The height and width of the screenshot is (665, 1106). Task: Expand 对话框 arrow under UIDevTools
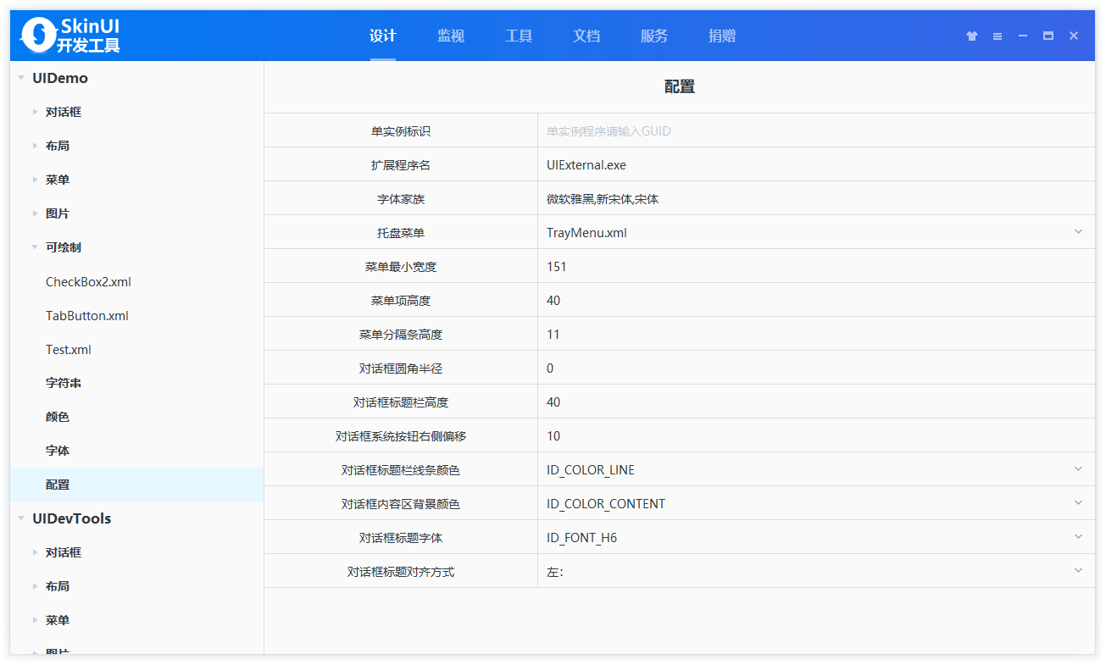pyautogui.click(x=35, y=552)
